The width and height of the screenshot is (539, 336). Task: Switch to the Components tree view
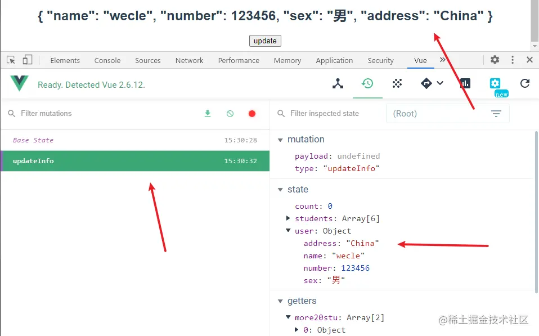(338, 83)
